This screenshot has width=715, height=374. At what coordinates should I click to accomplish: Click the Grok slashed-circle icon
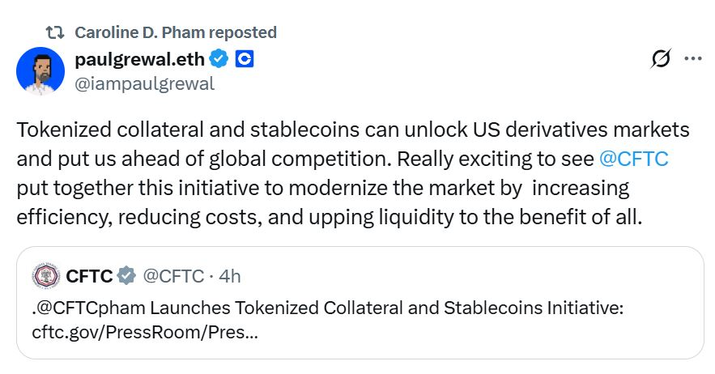(x=661, y=59)
